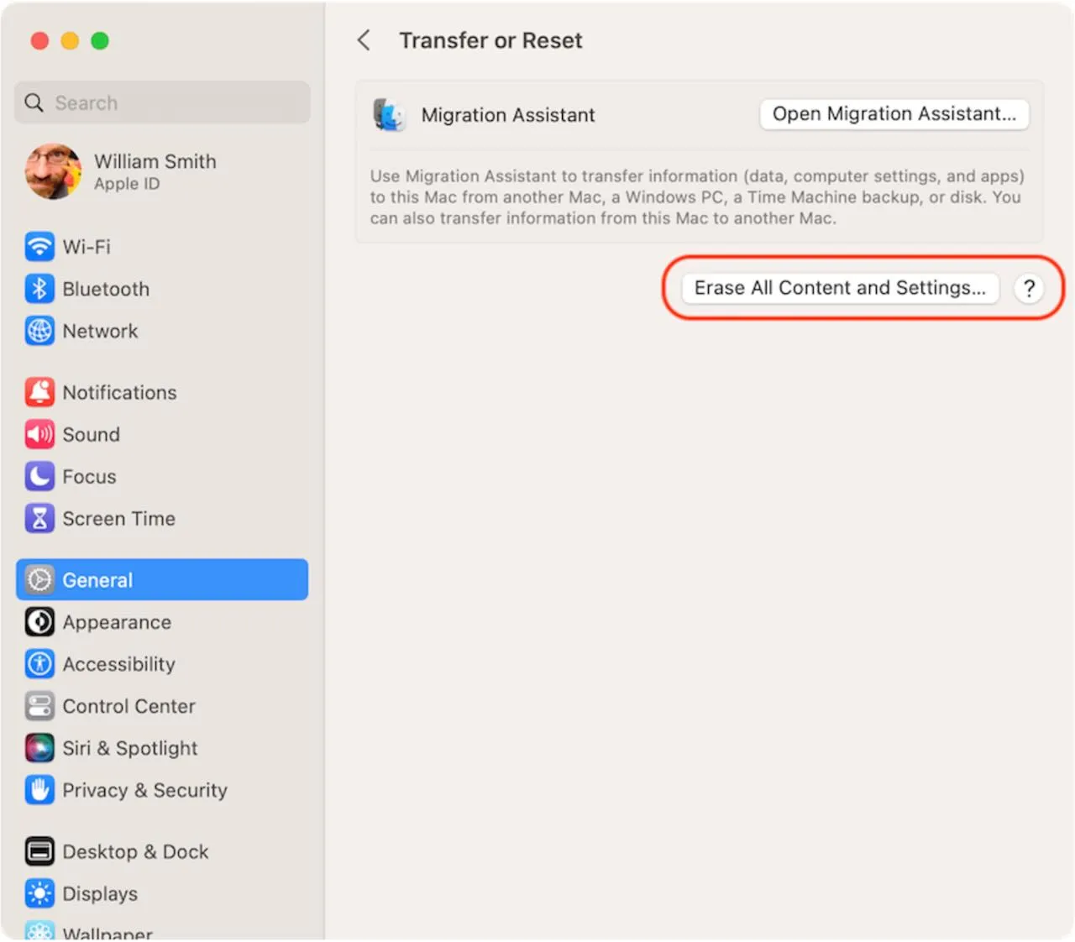Select the Screen Time hourglass icon
This screenshot has height=942, width=1075.
coord(39,518)
